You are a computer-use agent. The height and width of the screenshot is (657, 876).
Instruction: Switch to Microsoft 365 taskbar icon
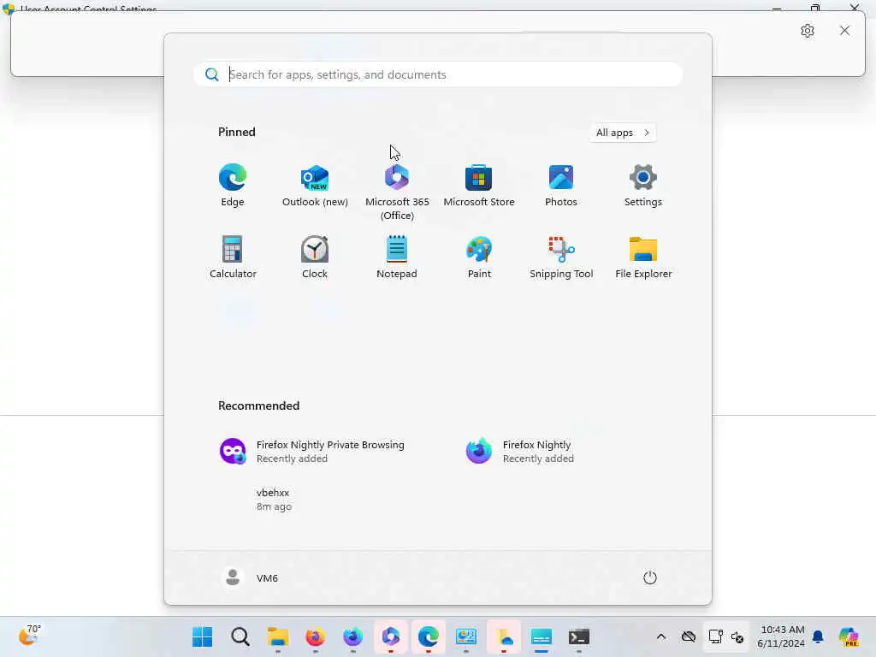point(390,636)
